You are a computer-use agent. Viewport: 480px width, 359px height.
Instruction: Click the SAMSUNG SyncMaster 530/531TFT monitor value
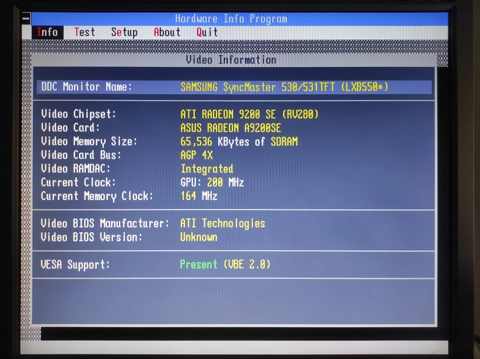click(x=284, y=87)
